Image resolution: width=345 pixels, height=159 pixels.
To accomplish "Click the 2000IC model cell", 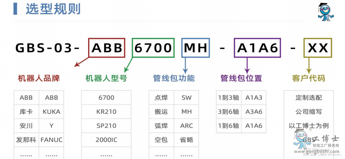I will coord(106,140).
